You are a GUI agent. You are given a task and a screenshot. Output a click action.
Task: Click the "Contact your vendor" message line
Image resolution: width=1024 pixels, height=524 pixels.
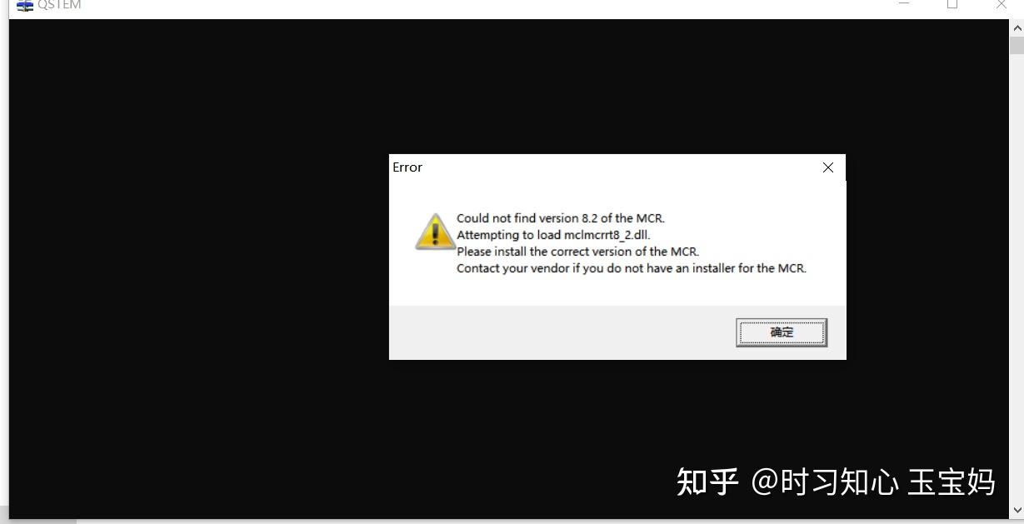pyautogui.click(x=632, y=268)
